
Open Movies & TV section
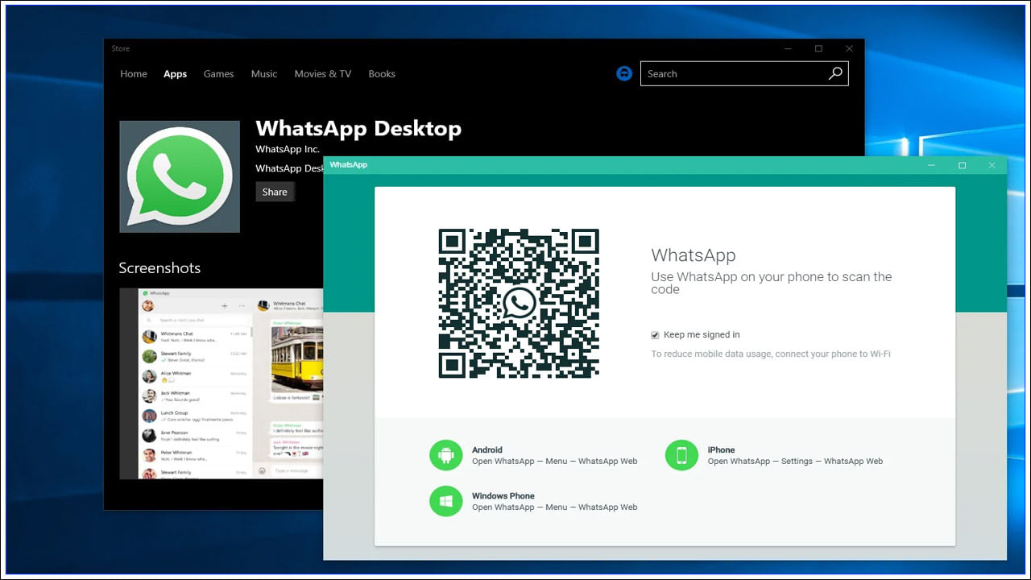tap(323, 74)
